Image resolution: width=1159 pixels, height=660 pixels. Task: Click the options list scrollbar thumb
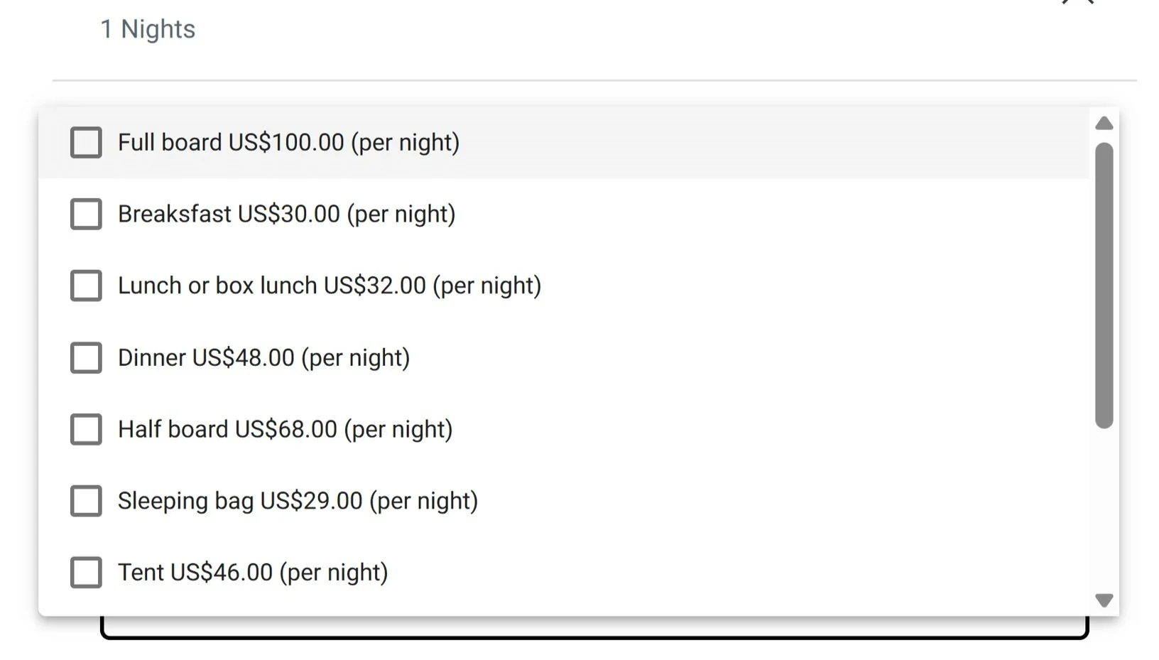pyautogui.click(x=1104, y=286)
